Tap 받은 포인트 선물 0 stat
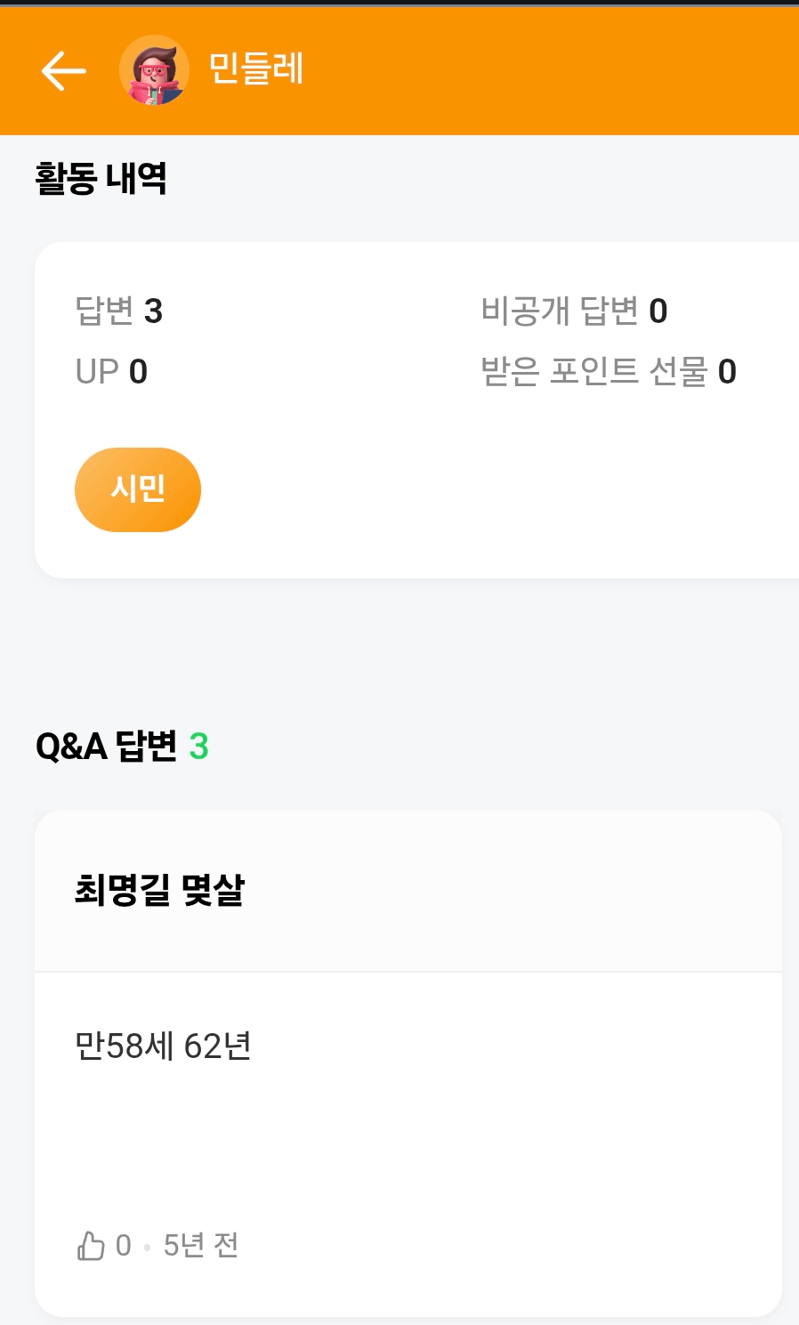 [609, 371]
